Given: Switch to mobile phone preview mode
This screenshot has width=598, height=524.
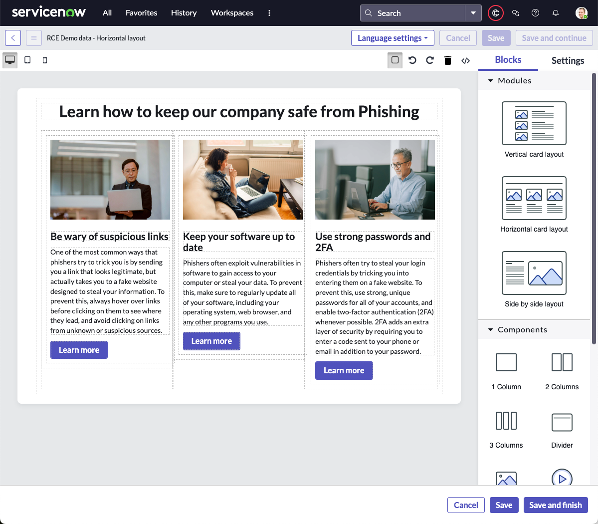Looking at the screenshot, I should (x=45, y=60).
